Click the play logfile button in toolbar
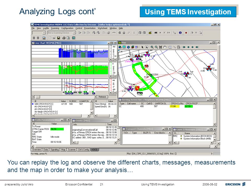Image resolution: width=251 pixels, height=188 pixels. click(164, 33)
